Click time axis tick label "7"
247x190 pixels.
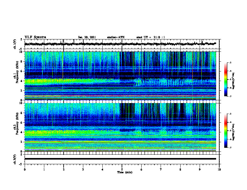pos(161,170)
